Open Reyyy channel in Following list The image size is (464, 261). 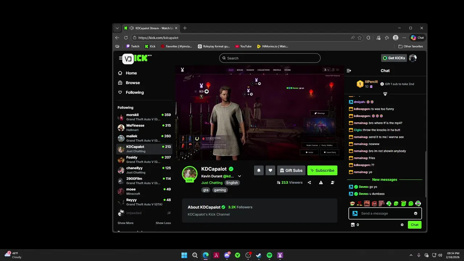[144, 202]
